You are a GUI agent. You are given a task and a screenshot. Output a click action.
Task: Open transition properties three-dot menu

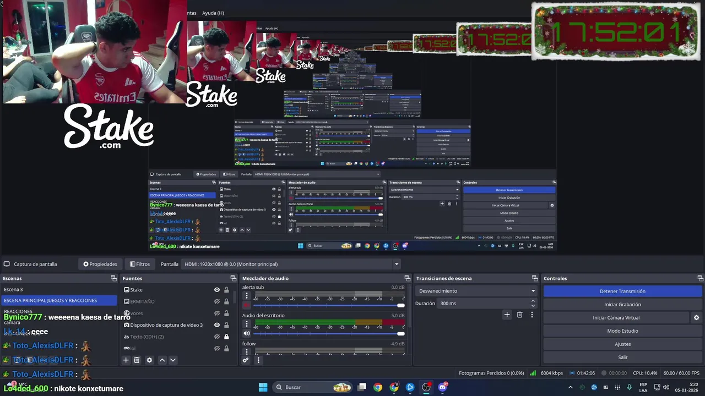pos(532,315)
